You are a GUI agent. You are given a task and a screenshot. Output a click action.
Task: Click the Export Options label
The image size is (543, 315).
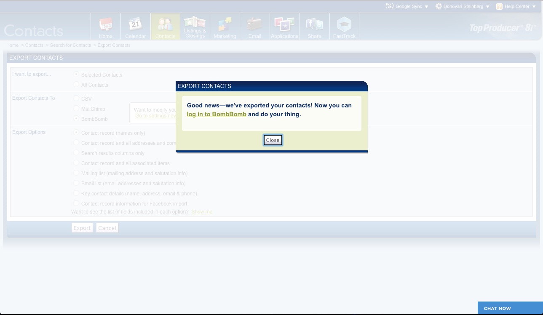(29, 132)
